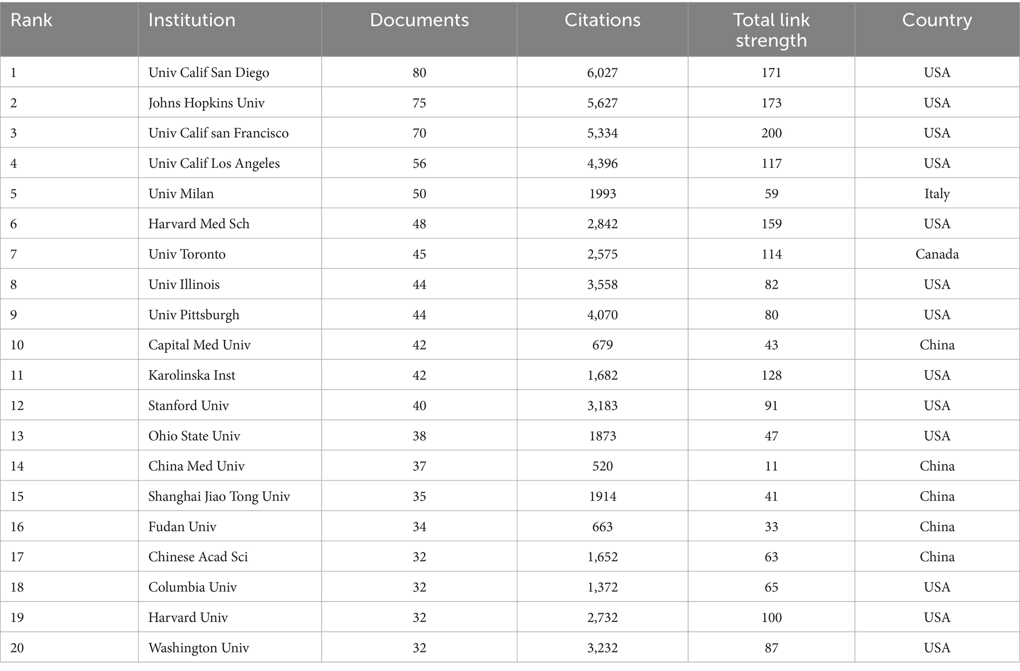Click citations value 1,682
Screen dimensions: 1020x671
click(x=602, y=375)
